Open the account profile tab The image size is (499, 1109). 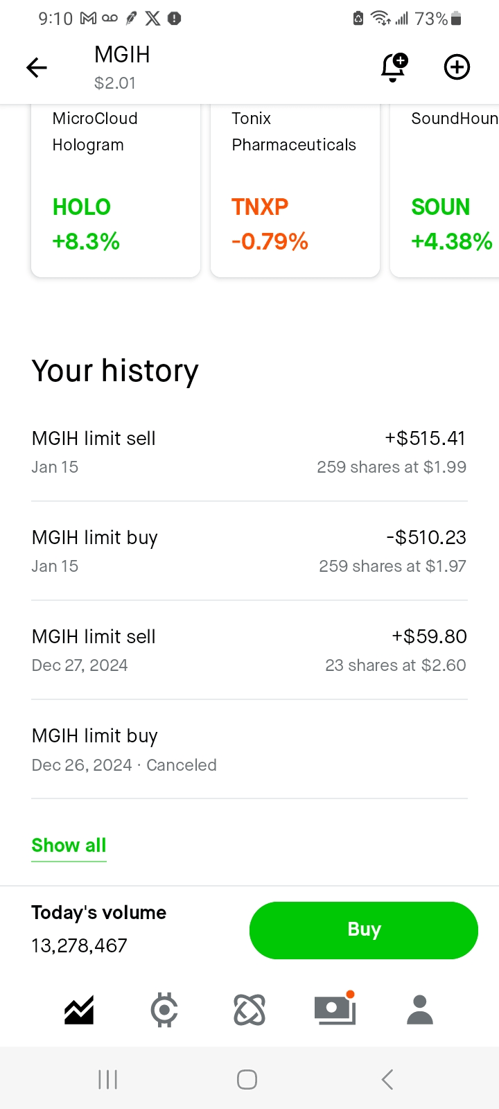click(420, 1010)
